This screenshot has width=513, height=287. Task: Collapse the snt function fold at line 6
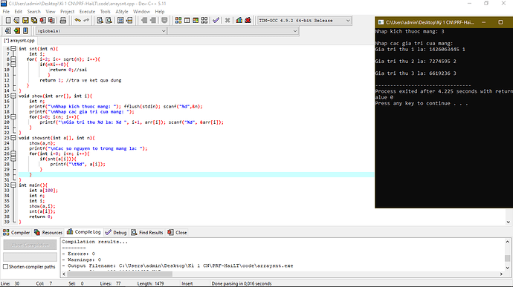[x=13, y=49]
